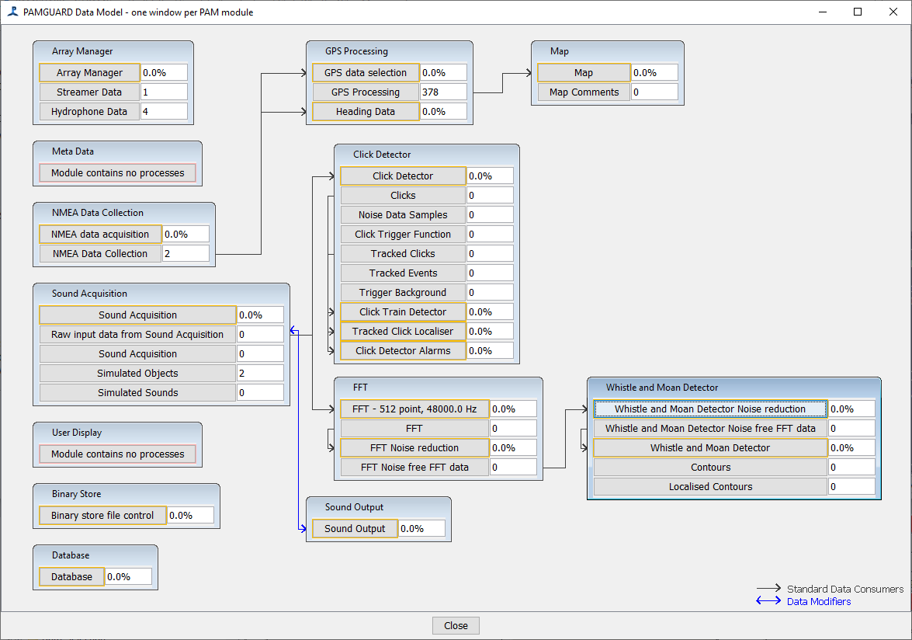This screenshot has height=640, width=912.
Task: Click Sound Output 0.0% value field
Action: coord(421,528)
